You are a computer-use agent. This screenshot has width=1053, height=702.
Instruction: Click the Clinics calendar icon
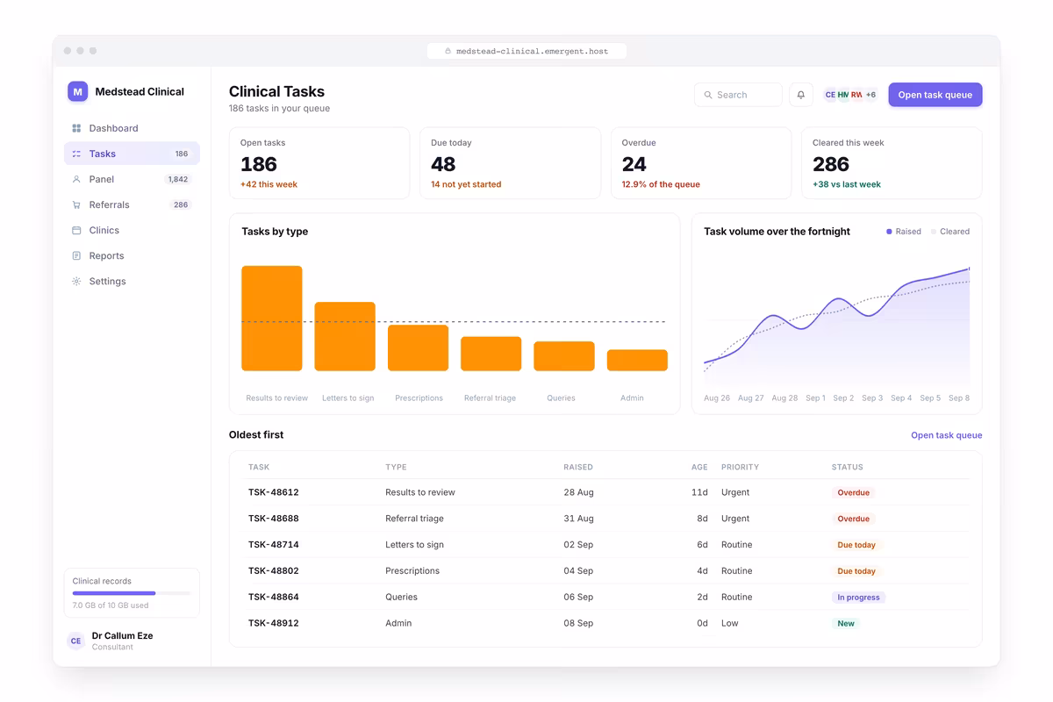(76, 230)
